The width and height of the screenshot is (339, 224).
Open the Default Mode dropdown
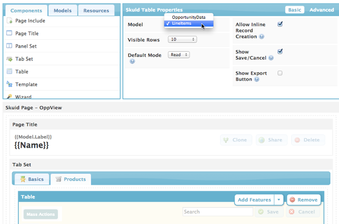(x=179, y=55)
